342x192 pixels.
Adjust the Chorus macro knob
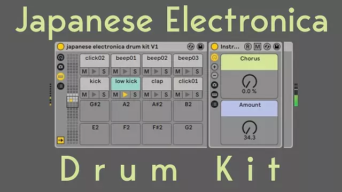pos(250,82)
